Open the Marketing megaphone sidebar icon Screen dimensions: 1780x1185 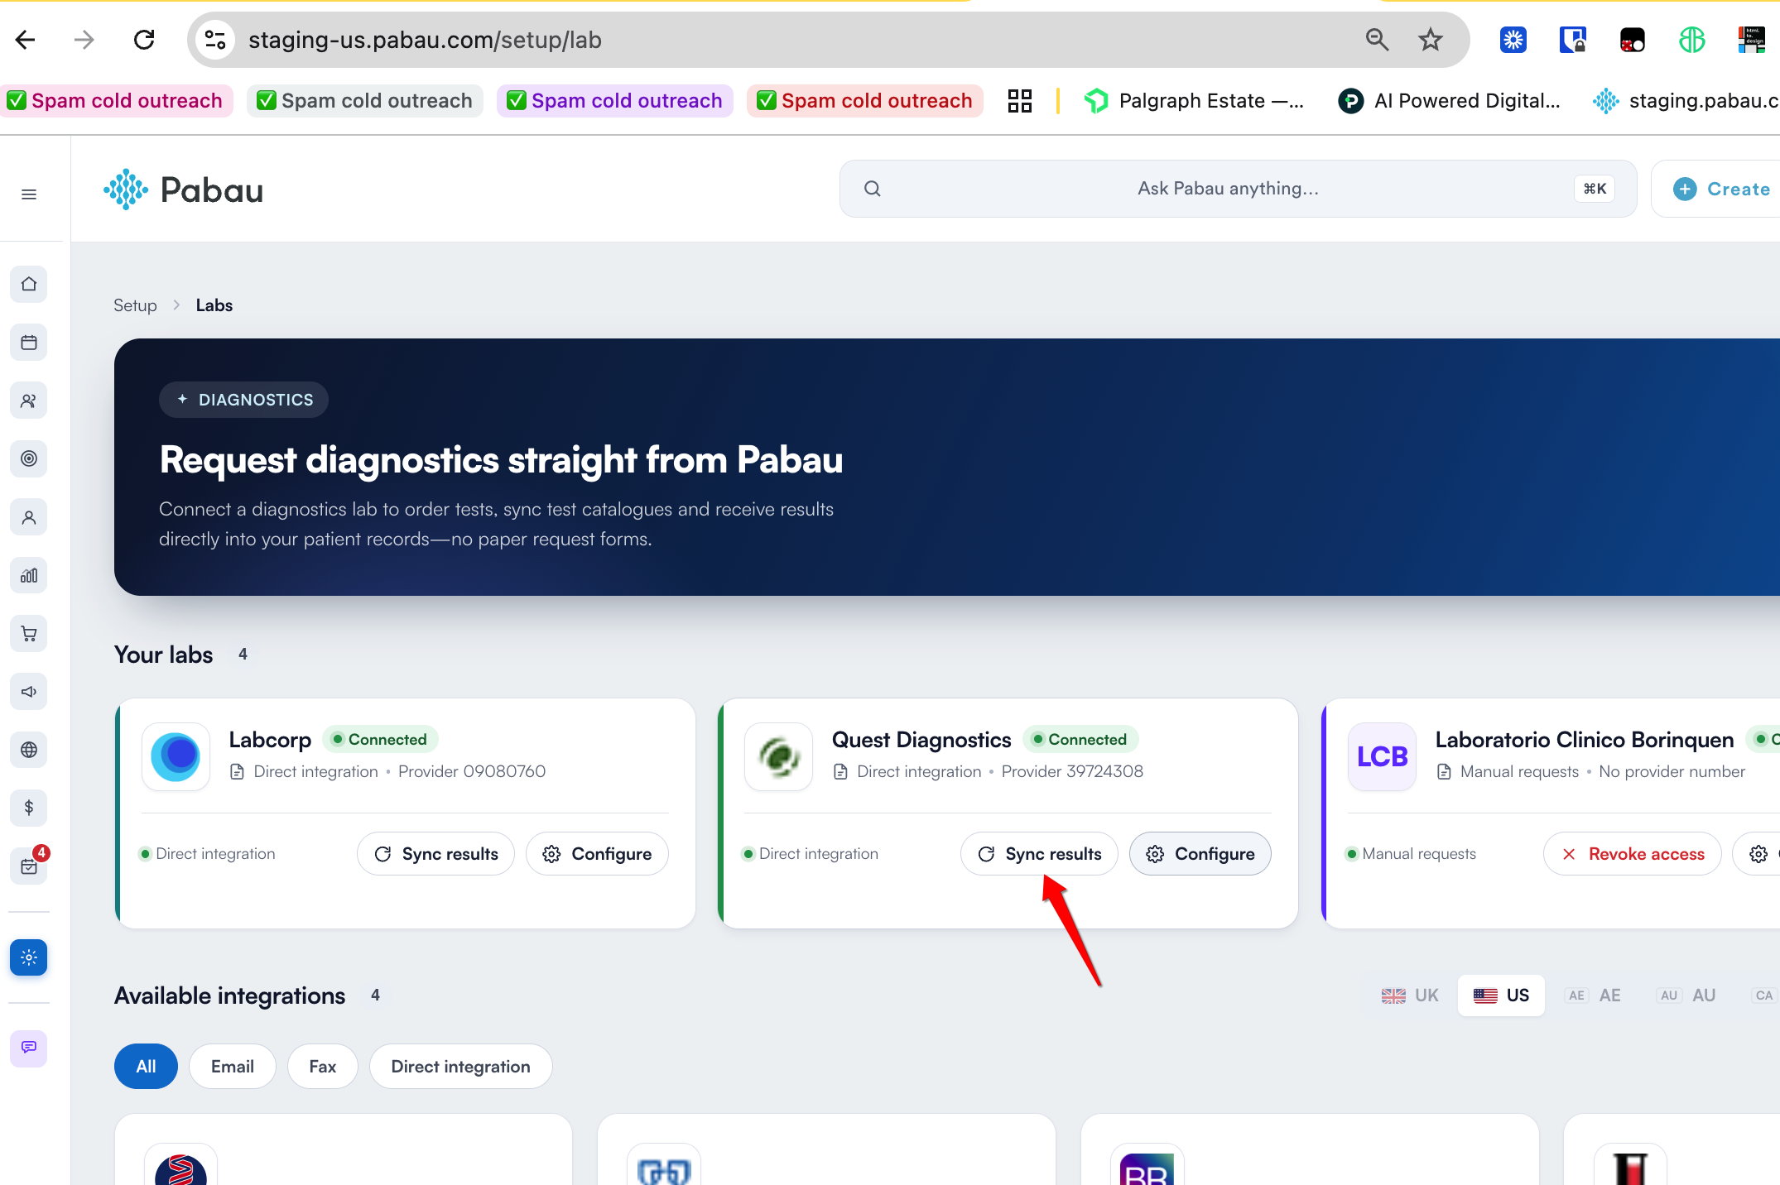pyautogui.click(x=29, y=692)
